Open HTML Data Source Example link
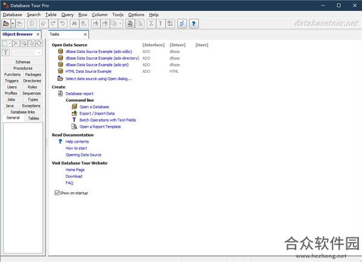The image size is (362, 262). pyautogui.click(x=89, y=72)
